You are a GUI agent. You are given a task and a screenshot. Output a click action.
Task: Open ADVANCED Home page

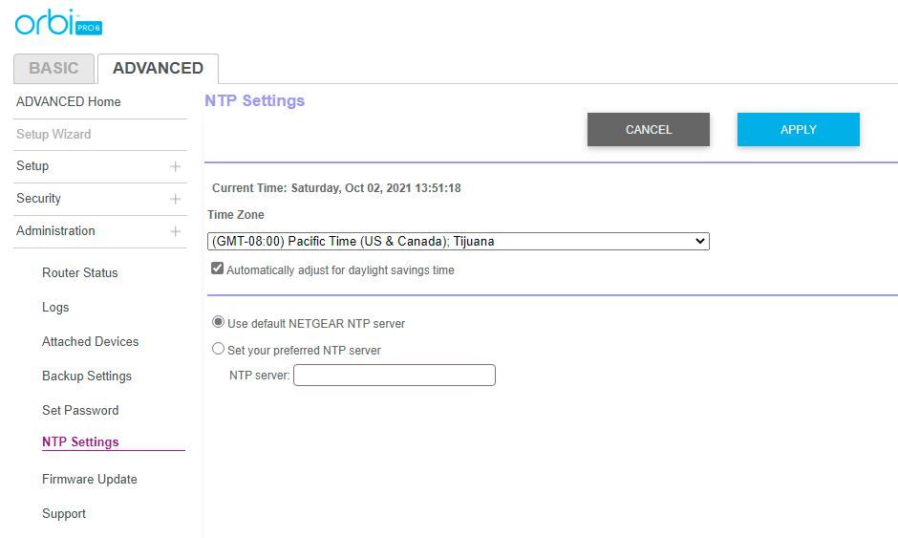click(69, 102)
